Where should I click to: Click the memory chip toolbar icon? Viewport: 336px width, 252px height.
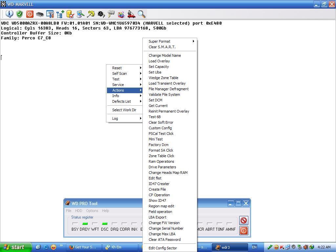40,14
